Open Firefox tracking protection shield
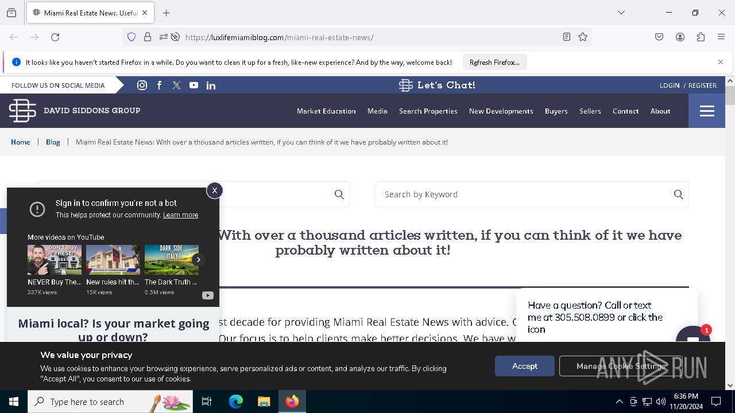 131,37
